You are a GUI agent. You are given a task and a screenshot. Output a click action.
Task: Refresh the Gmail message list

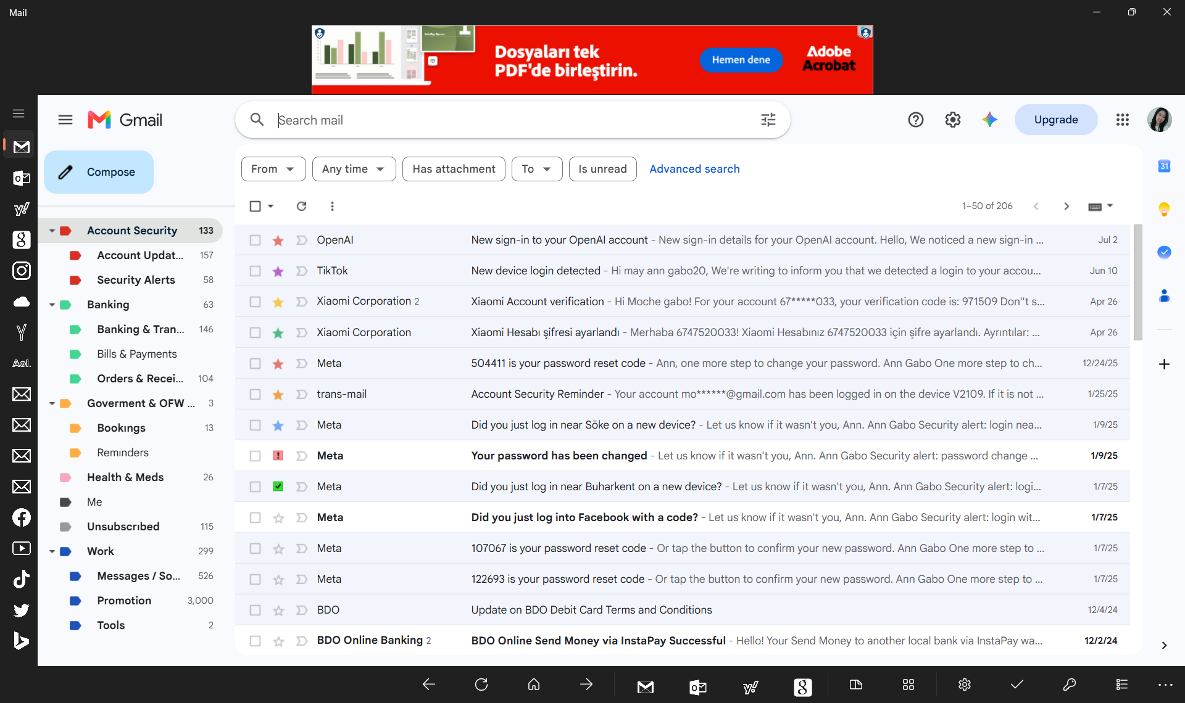[301, 206]
